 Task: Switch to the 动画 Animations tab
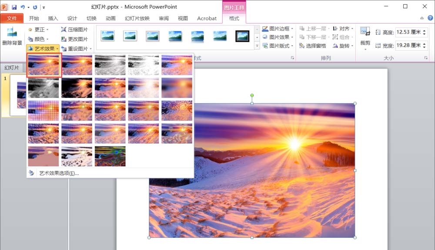(x=110, y=18)
